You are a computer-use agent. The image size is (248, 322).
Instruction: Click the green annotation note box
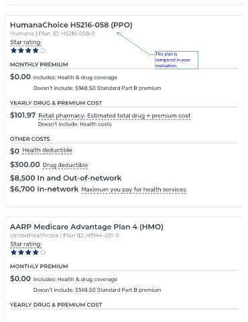click(x=176, y=60)
